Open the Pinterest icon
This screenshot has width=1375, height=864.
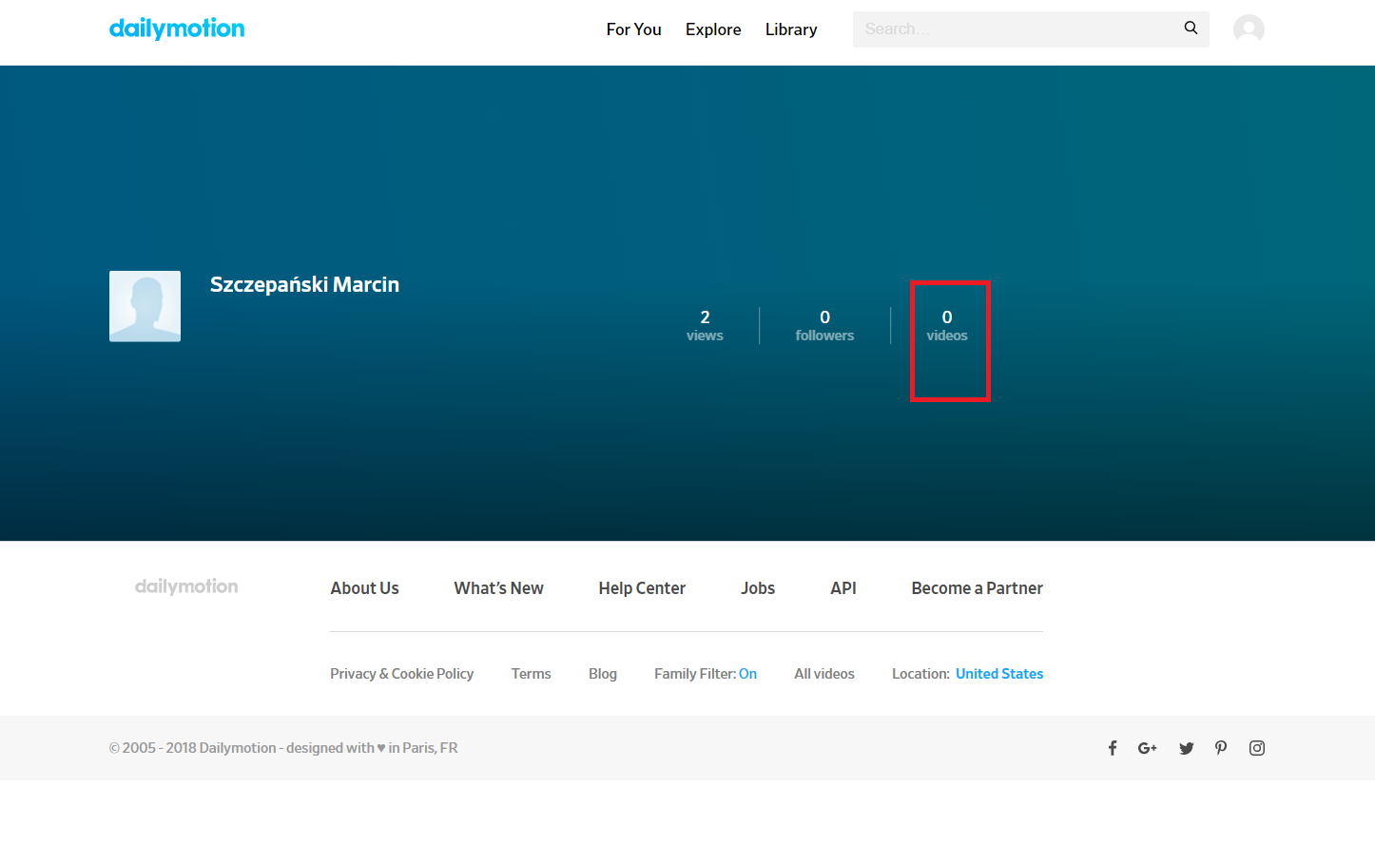pyautogui.click(x=1221, y=748)
